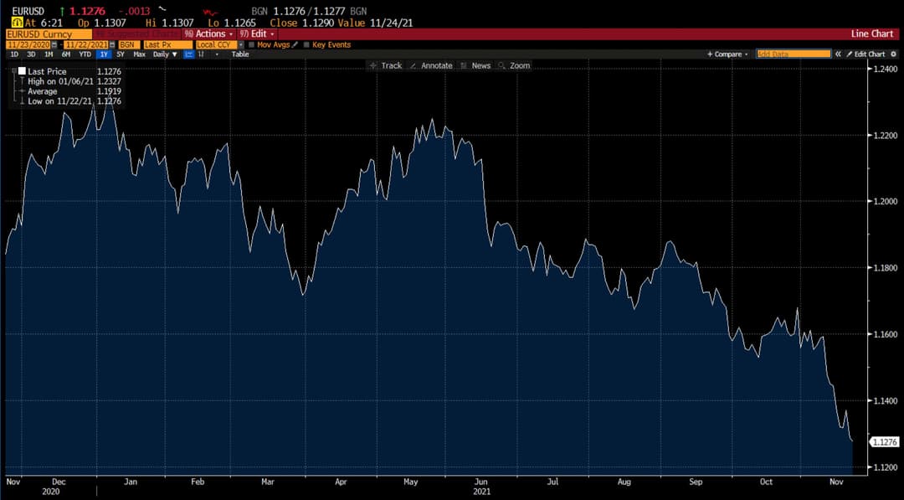The width and height of the screenshot is (904, 500).
Task: Select the 5Y range
Action: tap(120, 54)
